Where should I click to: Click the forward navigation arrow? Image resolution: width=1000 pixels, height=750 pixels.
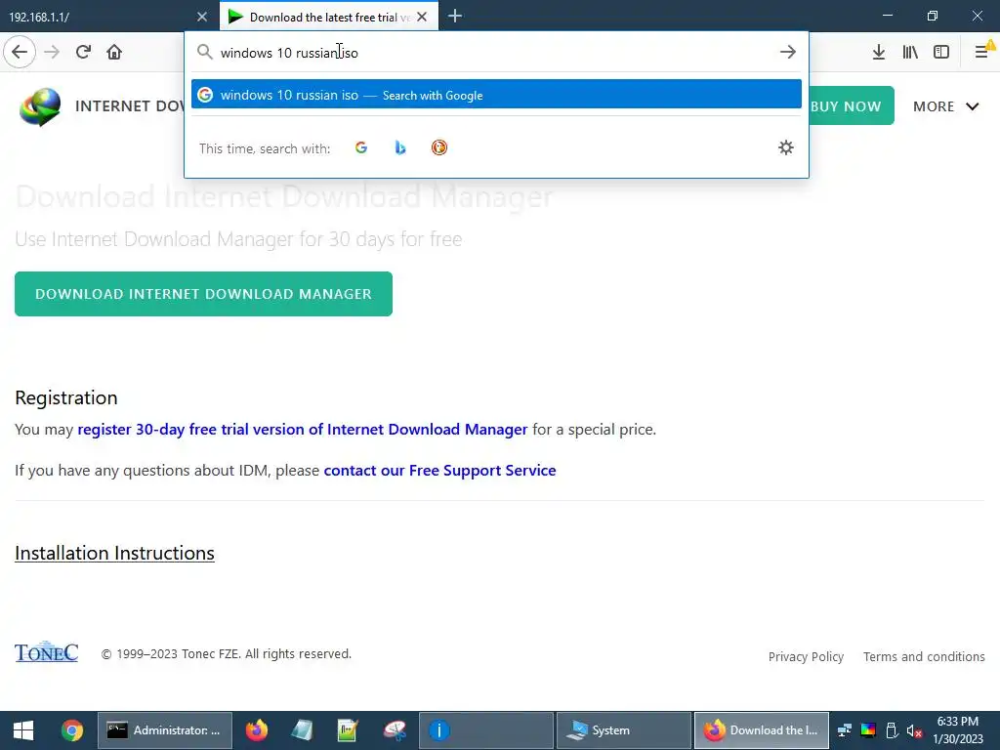tap(52, 52)
